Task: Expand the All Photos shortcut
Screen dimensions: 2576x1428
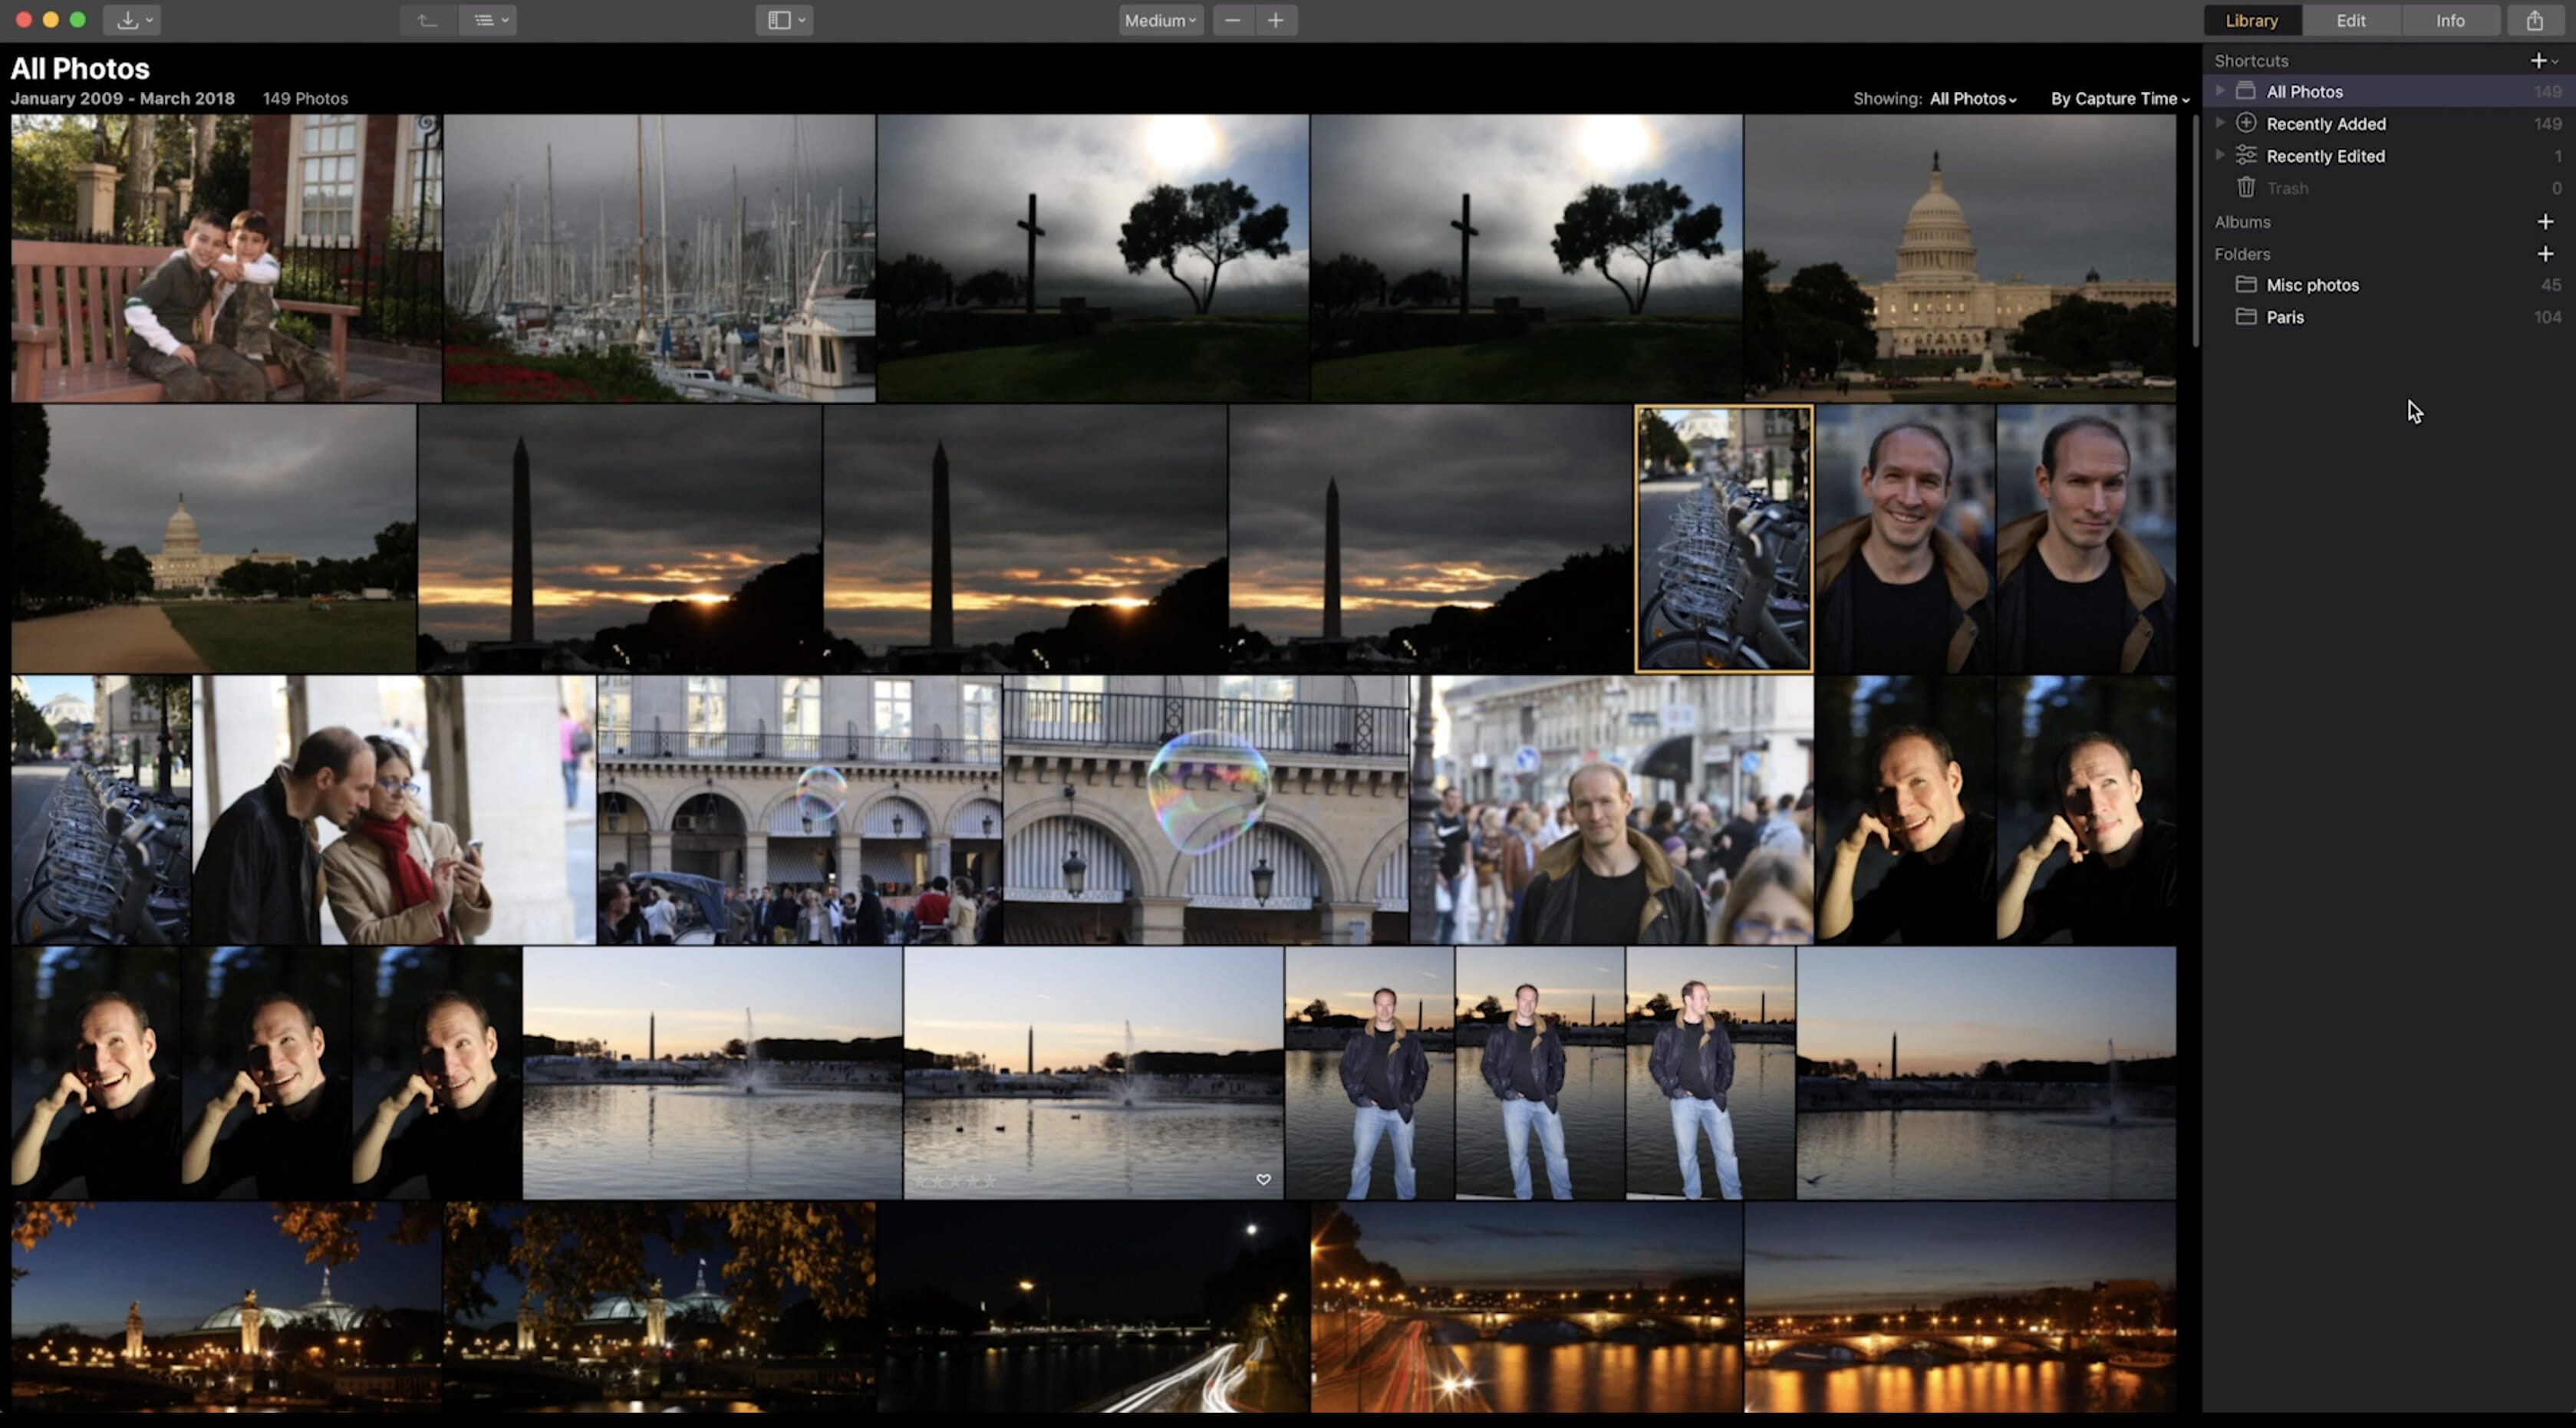Action: pyautogui.click(x=2221, y=91)
